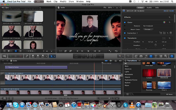Reset the Effects section arrow

tap(169, 17)
